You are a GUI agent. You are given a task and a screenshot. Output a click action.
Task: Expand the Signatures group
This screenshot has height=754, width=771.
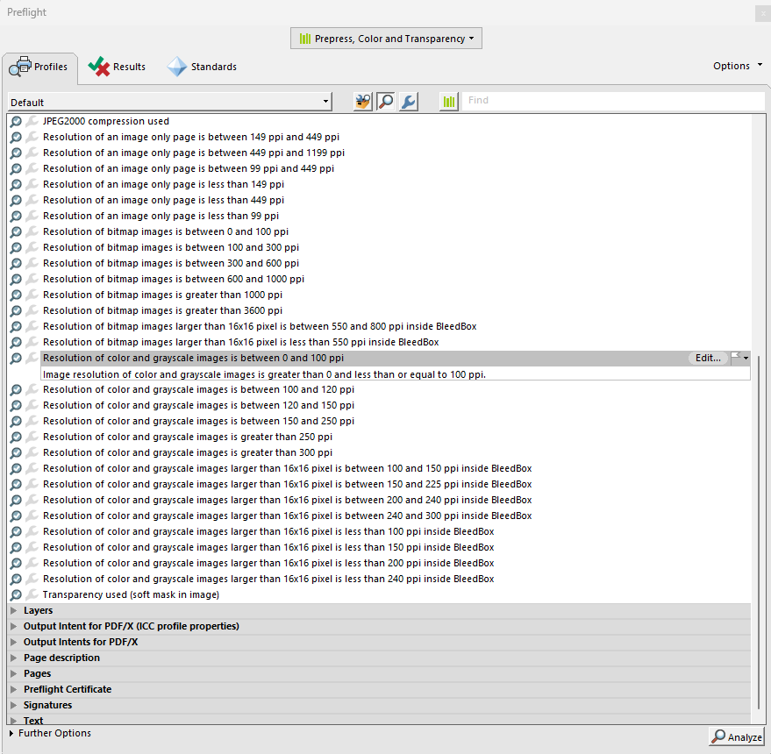click(x=14, y=705)
